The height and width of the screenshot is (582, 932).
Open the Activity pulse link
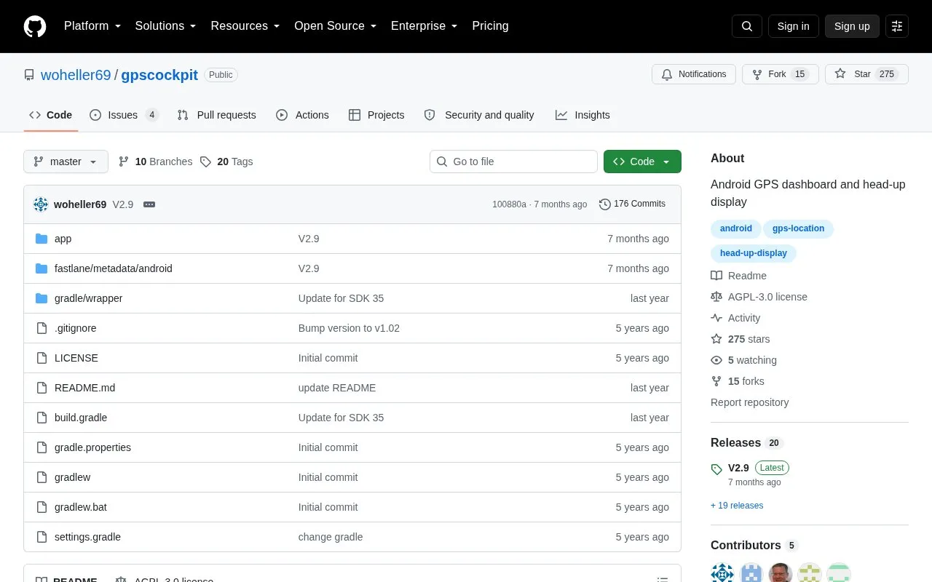[735, 318]
